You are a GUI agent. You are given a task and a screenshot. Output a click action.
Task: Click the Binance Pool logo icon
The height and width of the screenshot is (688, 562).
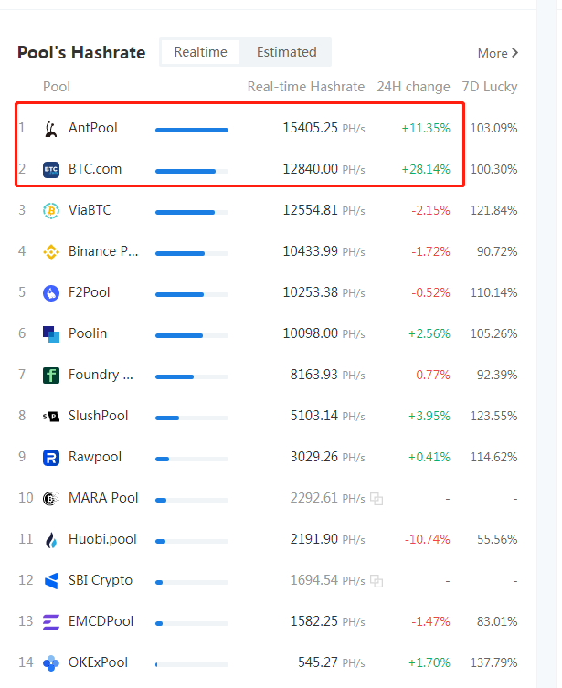pyautogui.click(x=51, y=252)
